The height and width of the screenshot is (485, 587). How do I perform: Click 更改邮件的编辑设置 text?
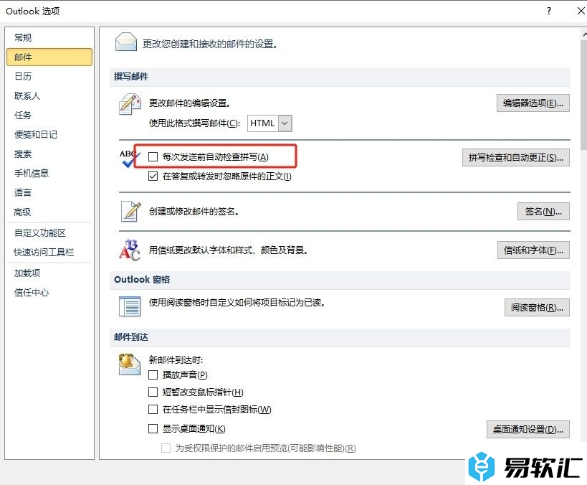189,103
